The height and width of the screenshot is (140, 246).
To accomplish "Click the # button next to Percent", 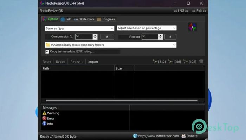I will coord(170,37).
